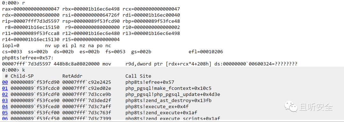Click the php_pgsql!make_fcontext+0x10c5 call site

pos(168,88)
